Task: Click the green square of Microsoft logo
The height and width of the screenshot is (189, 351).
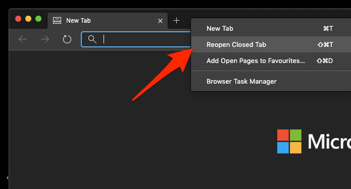Action: click(296, 135)
